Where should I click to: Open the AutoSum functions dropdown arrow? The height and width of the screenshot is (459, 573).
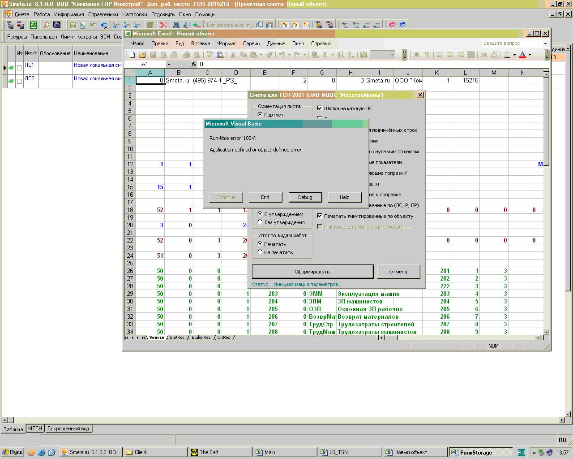point(332,55)
